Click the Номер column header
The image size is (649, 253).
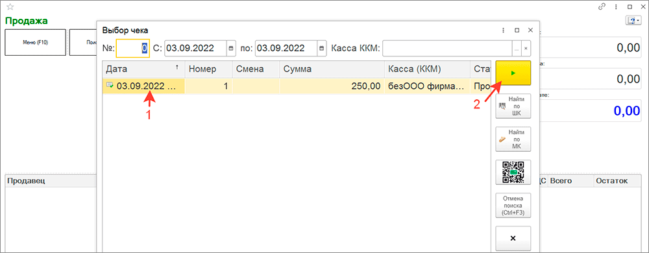[208, 69]
